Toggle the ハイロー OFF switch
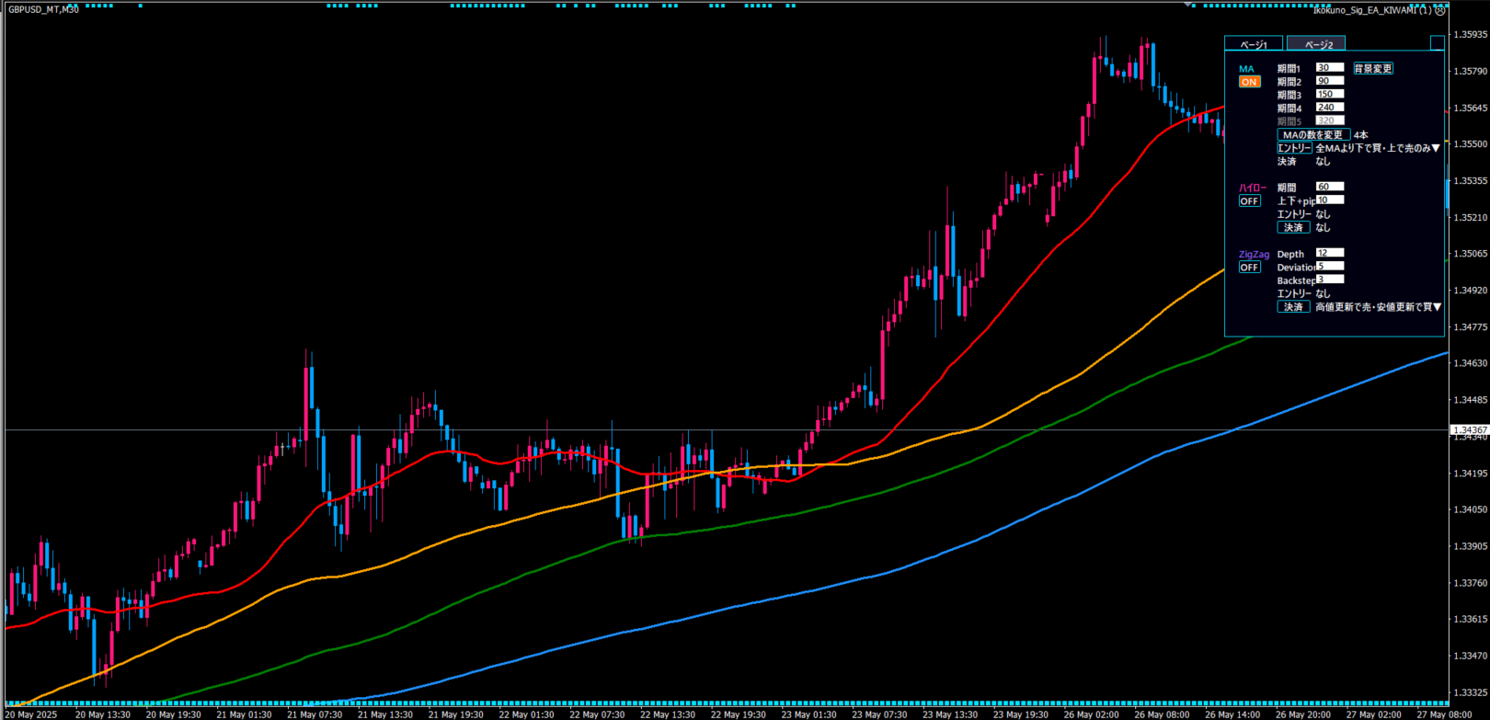 (1249, 201)
